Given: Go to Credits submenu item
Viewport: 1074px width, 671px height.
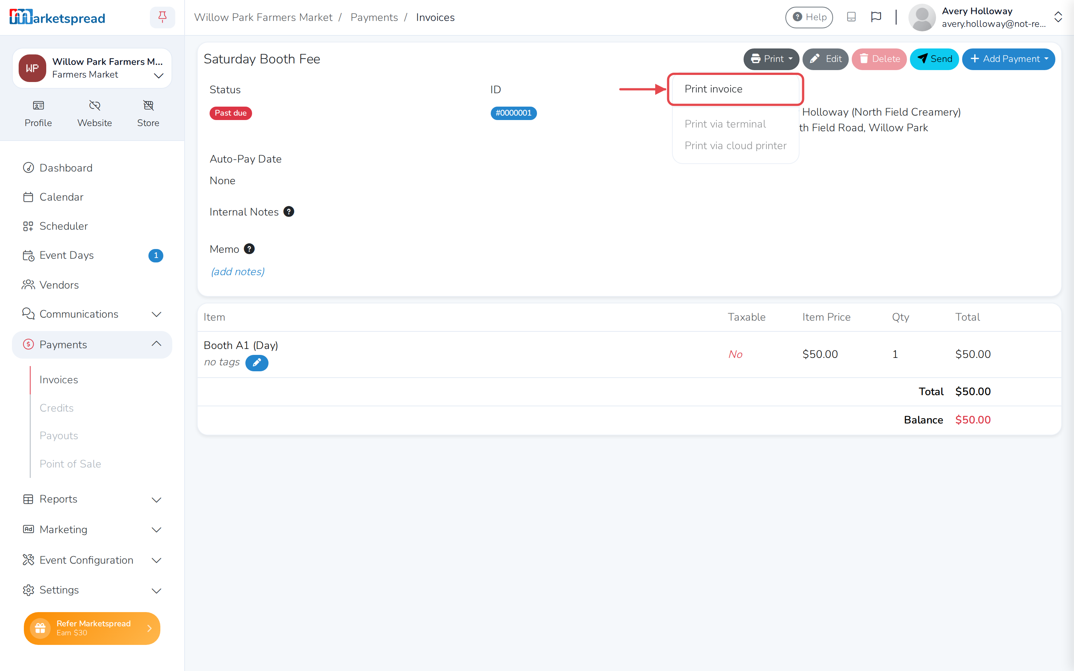Looking at the screenshot, I should pos(56,408).
